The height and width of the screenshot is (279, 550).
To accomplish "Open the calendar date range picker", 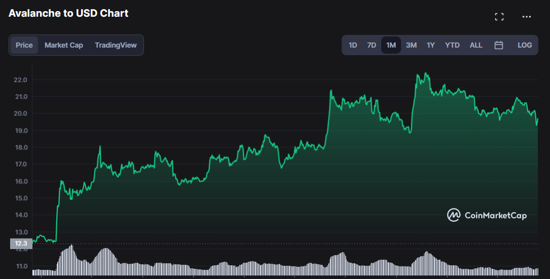I will pyautogui.click(x=498, y=45).
